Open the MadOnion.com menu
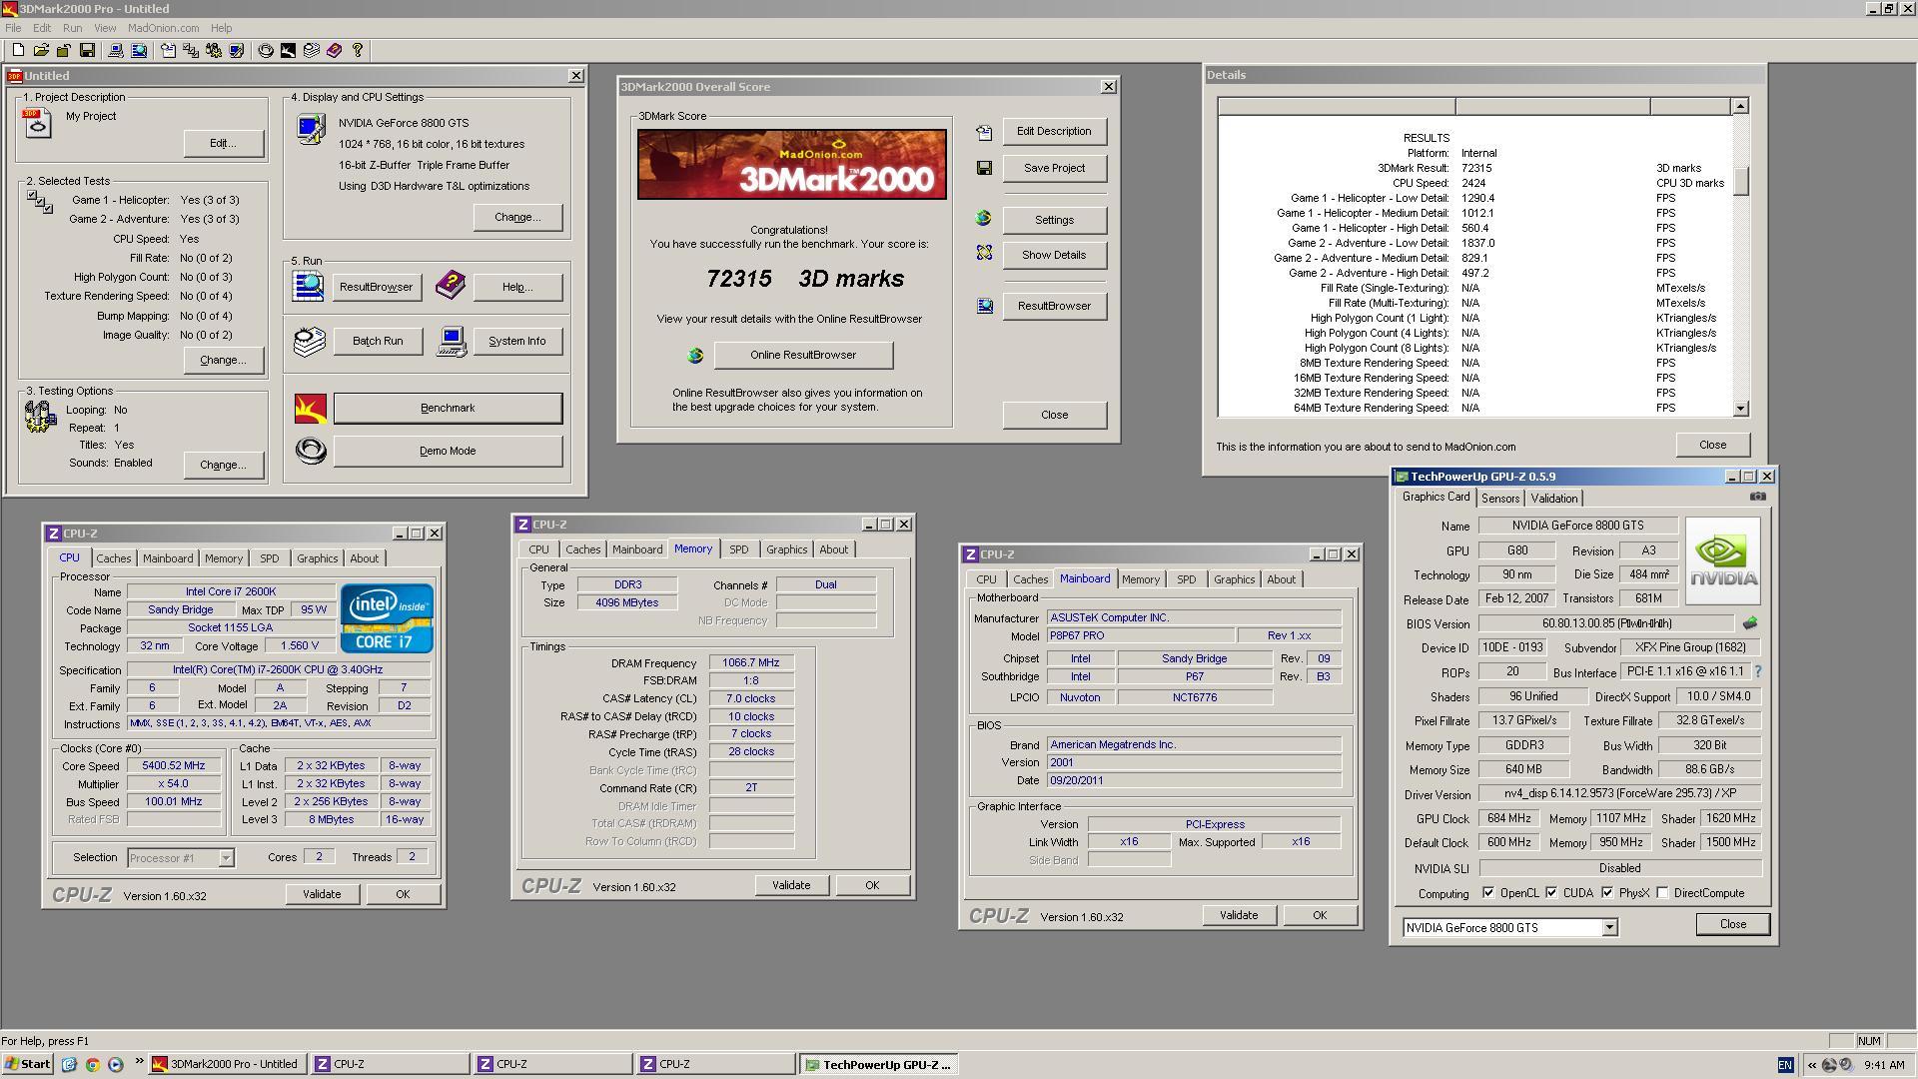 click(x=163, y=28)
